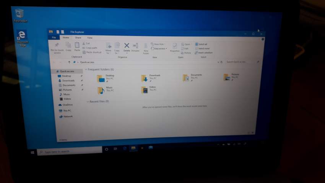Open the File menu tab
This screenshot has height=183, width=325.
tap(54, 38)
